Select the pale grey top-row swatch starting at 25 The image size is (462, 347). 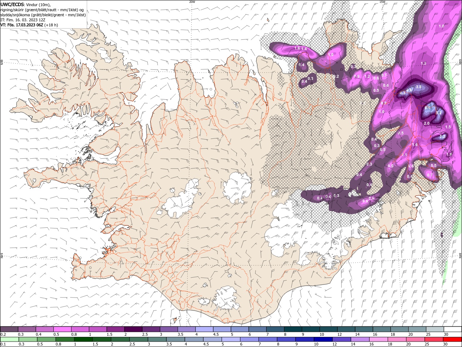coord(435,329)
